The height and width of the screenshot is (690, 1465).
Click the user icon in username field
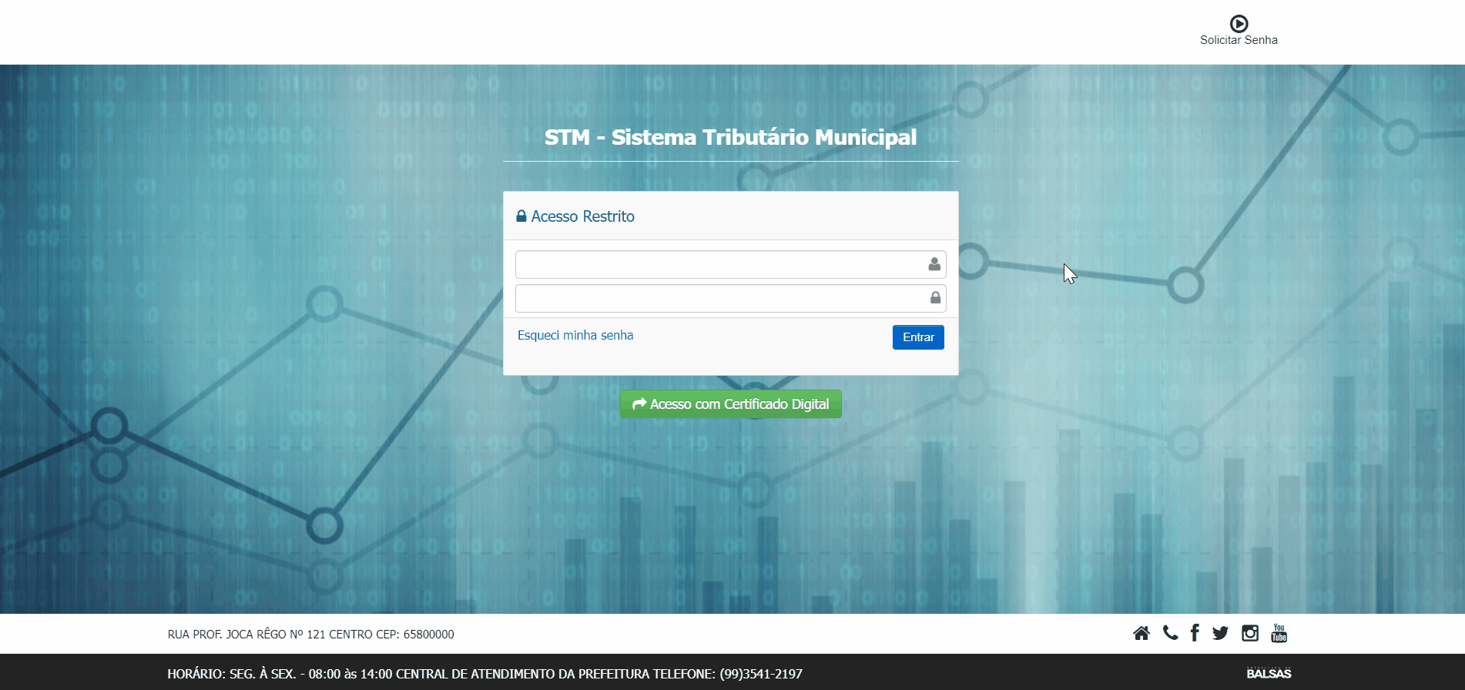coord(934,264)
